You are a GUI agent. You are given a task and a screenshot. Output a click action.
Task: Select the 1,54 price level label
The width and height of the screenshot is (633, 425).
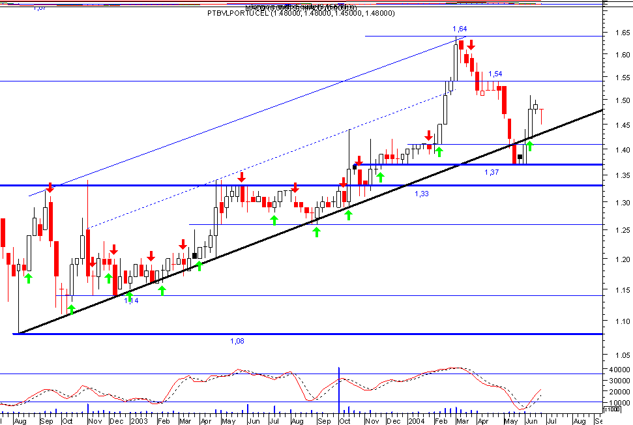(x=495, y=74)
